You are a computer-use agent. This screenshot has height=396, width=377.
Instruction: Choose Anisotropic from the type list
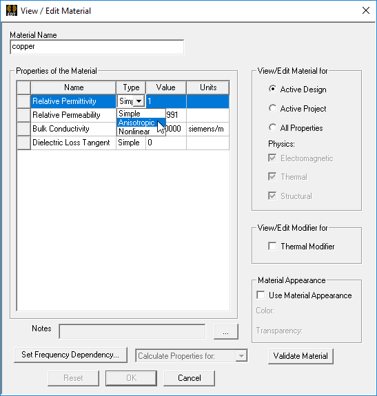[x=141, y=123]
